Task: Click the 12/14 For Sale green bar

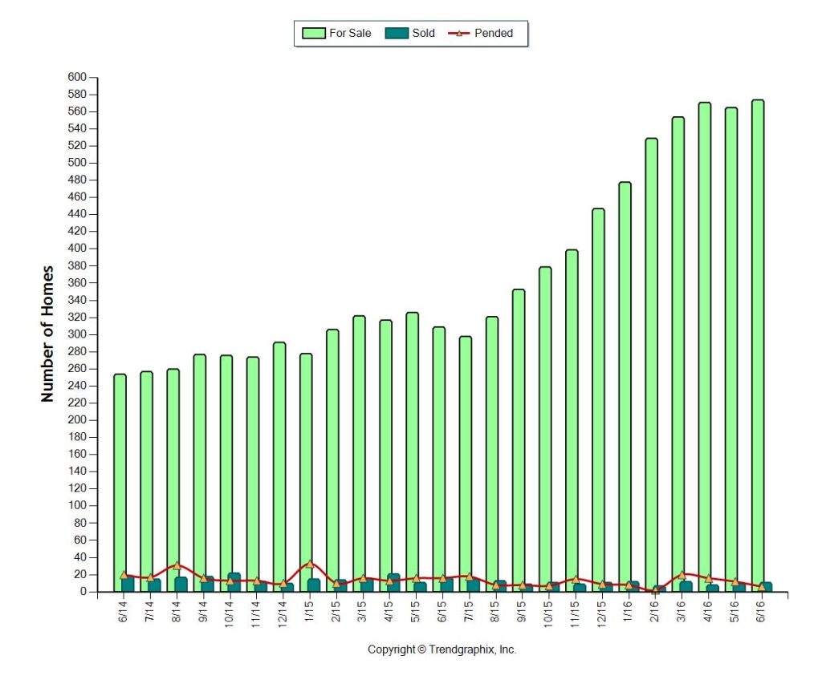Action: pos(279,467)
